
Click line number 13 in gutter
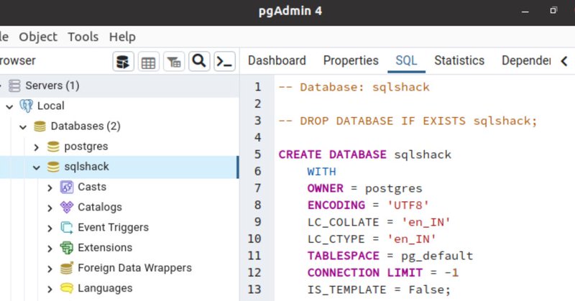point(254,290)
